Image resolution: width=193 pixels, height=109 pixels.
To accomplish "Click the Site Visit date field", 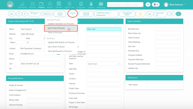I will [x=168, y=46].
